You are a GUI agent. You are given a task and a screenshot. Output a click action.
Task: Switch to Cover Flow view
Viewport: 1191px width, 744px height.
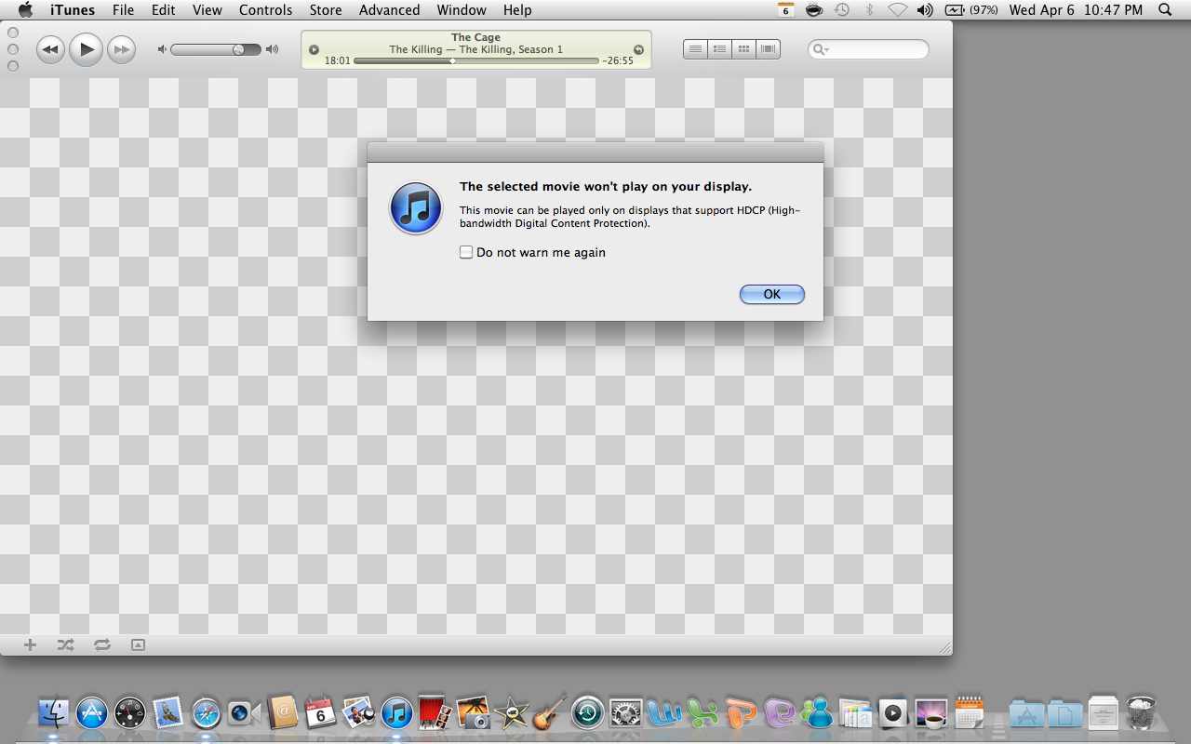tap(768, 49)
